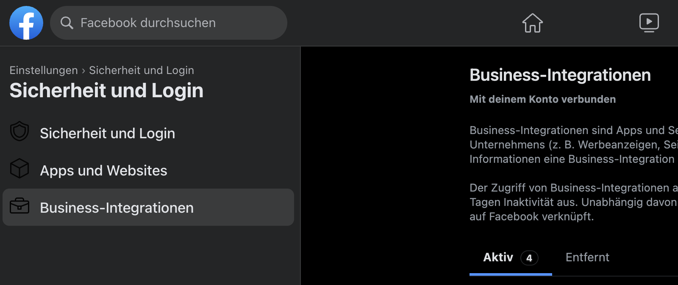
Task: Click the Facebook logo icon
Action: click(26, 23)
